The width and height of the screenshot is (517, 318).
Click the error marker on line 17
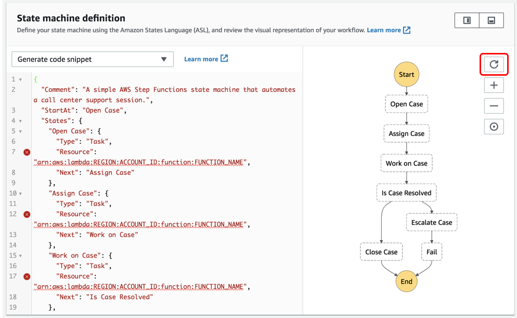tap(27, 276)
